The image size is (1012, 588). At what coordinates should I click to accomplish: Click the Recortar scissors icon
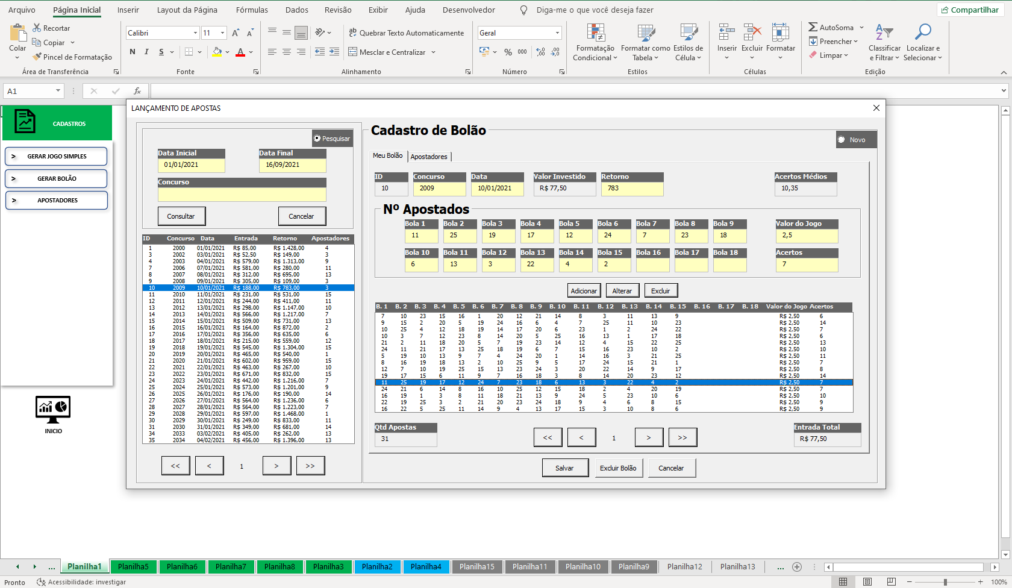37,28
